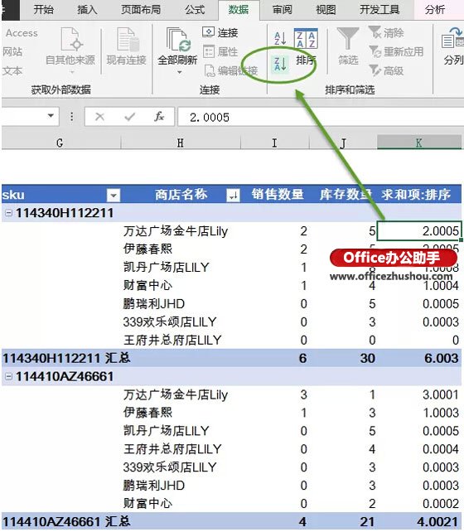The width and height of the screenshot is (464, 532).
Task: Click the Sort Z to A descending icon
Action: tap(280, 64)
